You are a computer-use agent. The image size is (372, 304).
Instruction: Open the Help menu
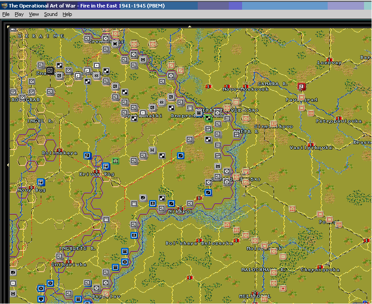pos(67,15)
